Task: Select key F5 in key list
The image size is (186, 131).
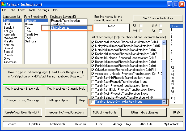Action: pos(176,78)
